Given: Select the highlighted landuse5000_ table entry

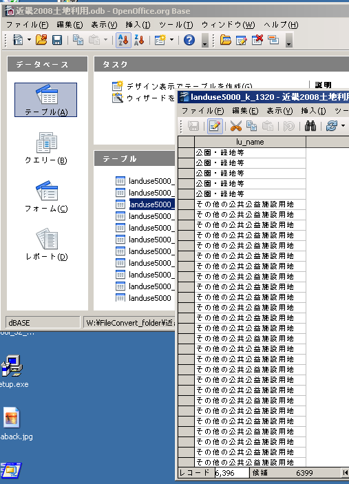Looking at the screenshot, I should click(152, 204).
